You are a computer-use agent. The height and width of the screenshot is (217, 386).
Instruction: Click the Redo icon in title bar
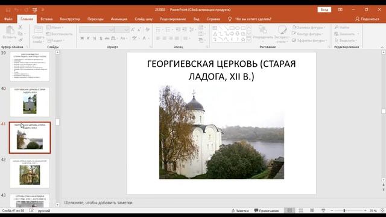click(26, 10)
